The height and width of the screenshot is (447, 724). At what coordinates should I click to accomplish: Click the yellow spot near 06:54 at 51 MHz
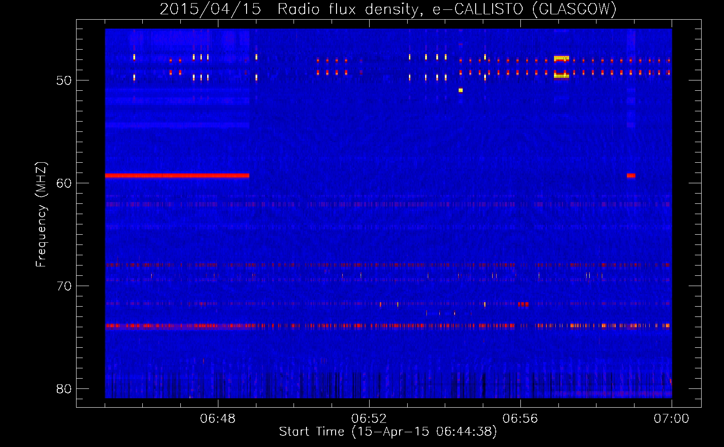[x=460, y=90]
